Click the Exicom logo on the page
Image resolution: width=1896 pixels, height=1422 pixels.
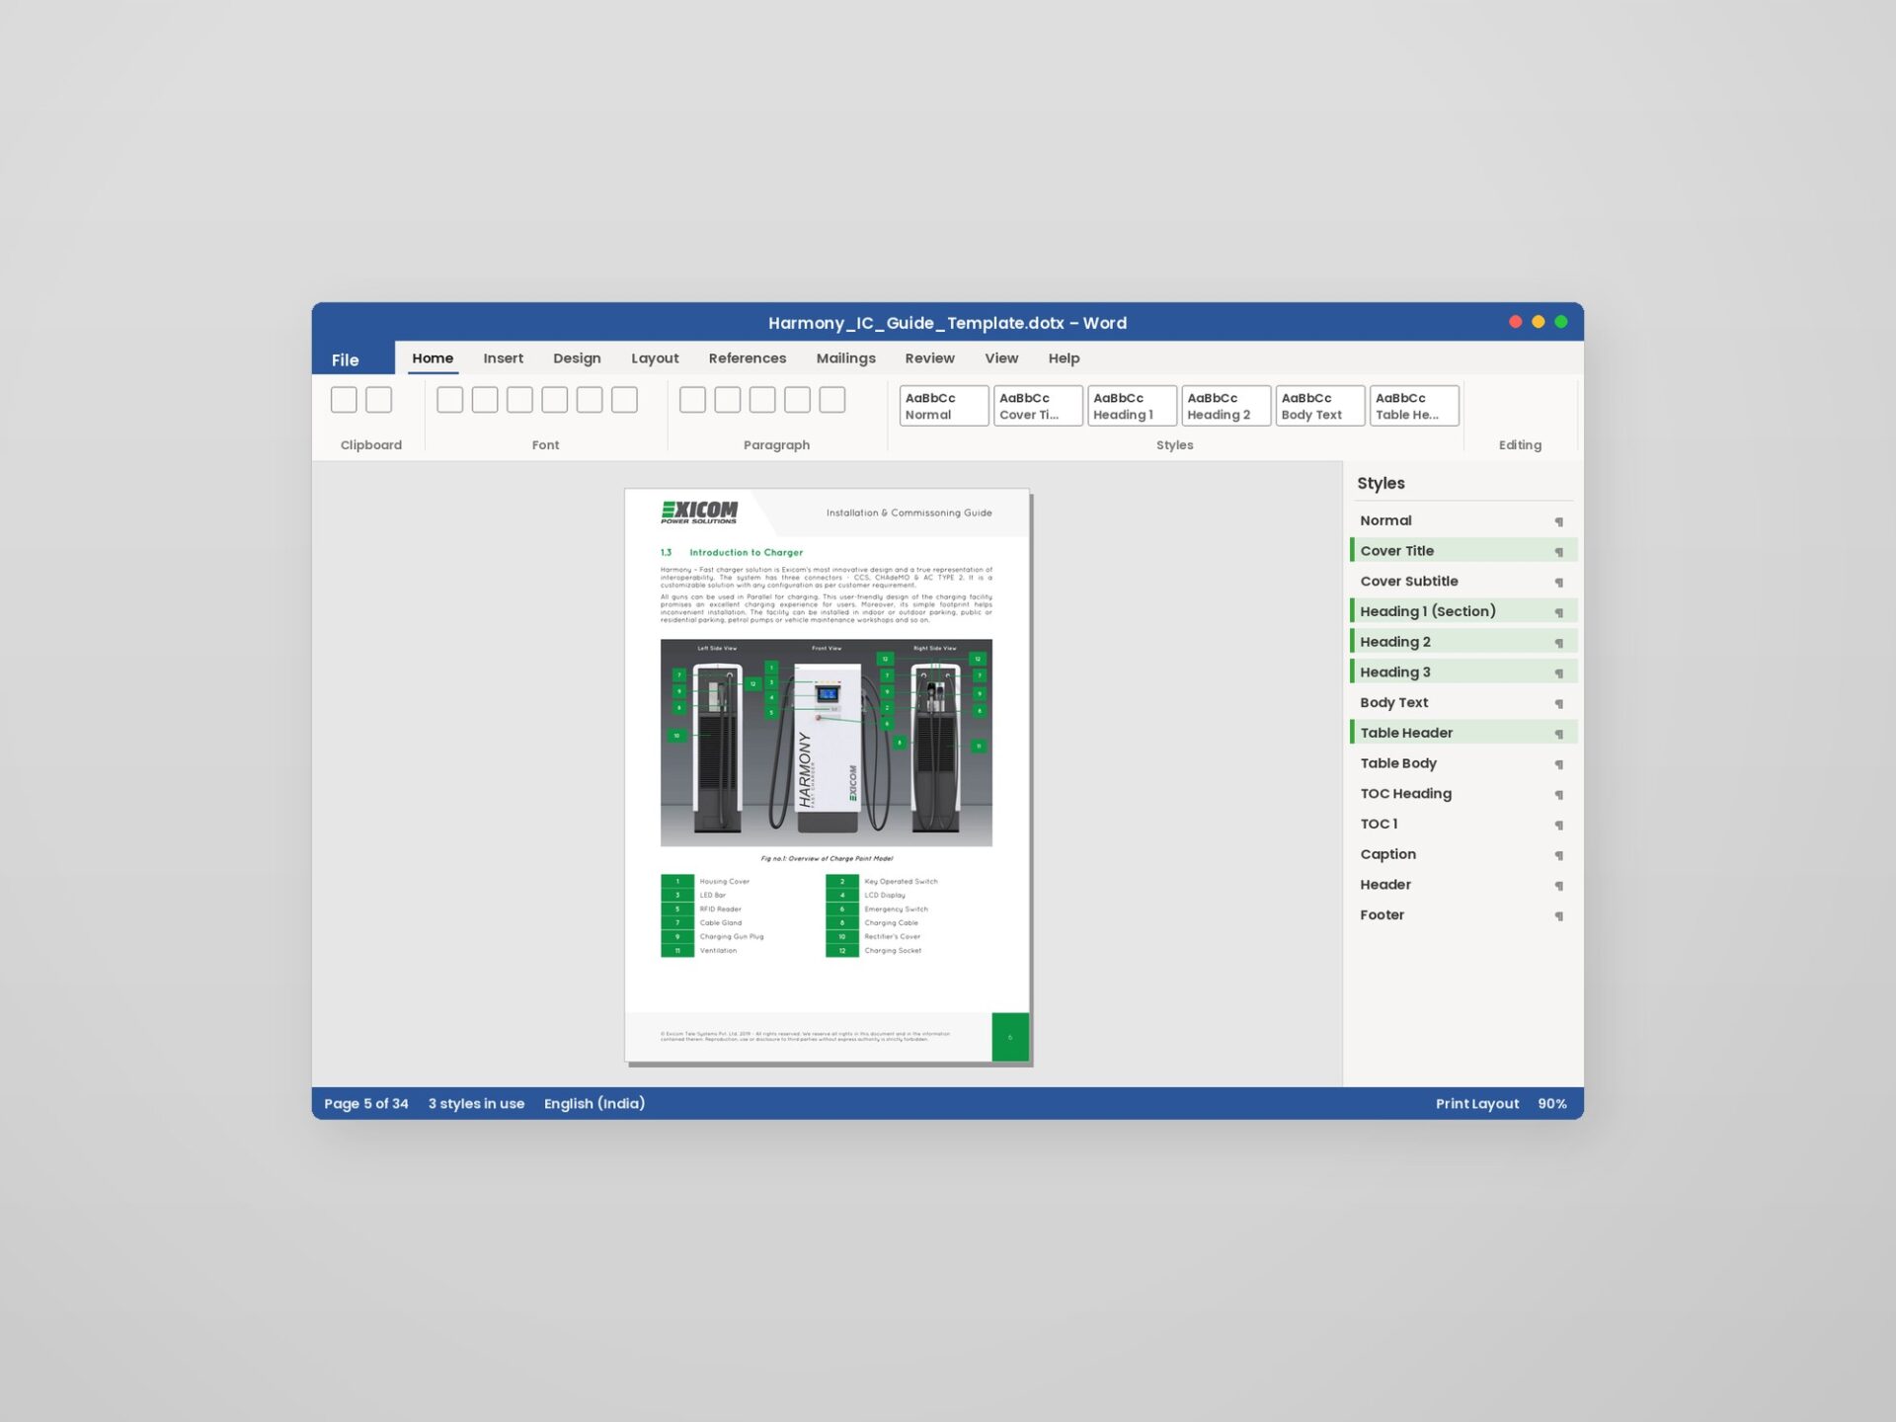pyautogui.click(x=699, y=512)
